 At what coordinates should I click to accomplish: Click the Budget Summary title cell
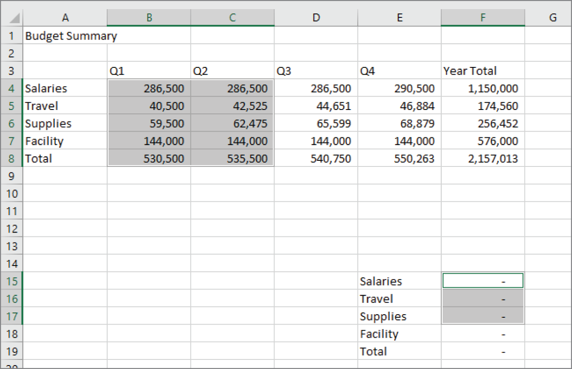[x=65, y=36]
